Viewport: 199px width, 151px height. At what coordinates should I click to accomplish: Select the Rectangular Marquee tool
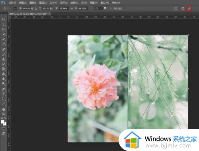[4, 24]
